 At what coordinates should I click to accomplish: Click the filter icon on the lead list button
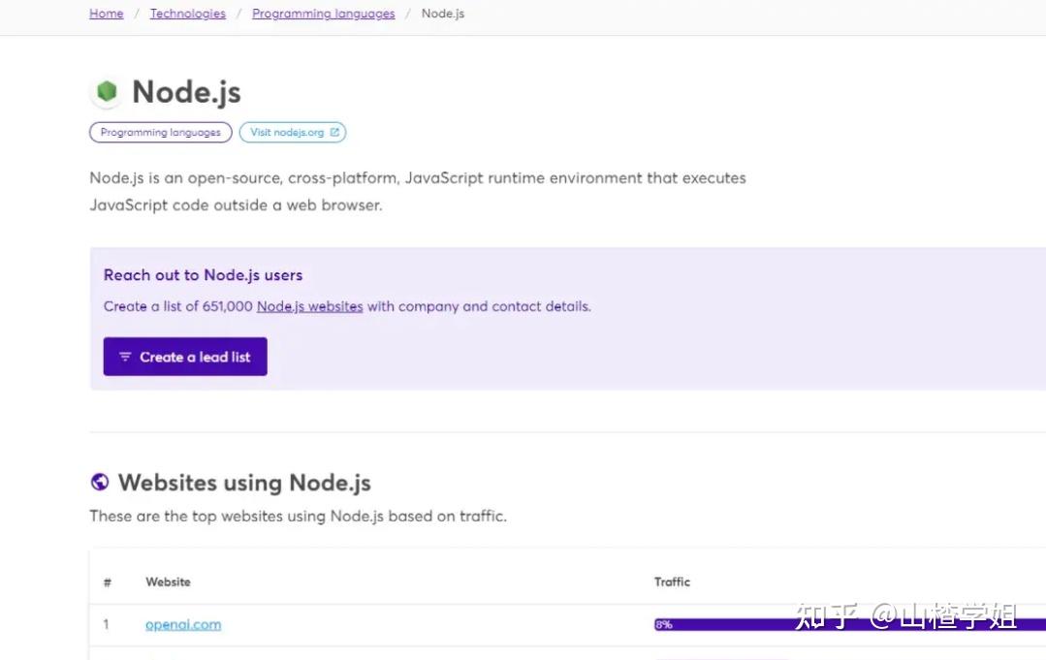tap(125, 357)
